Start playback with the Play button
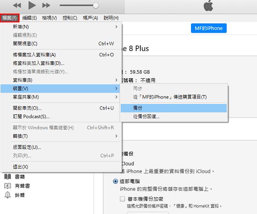Viewport: 257px width, 214px height. tap(32, 5)
